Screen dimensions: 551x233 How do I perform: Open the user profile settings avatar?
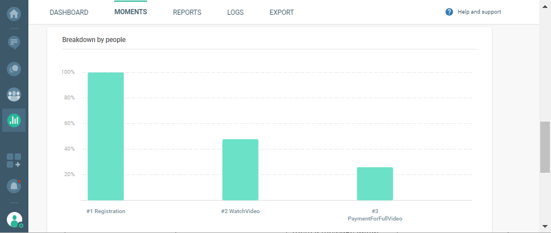(x=14, y=219)
